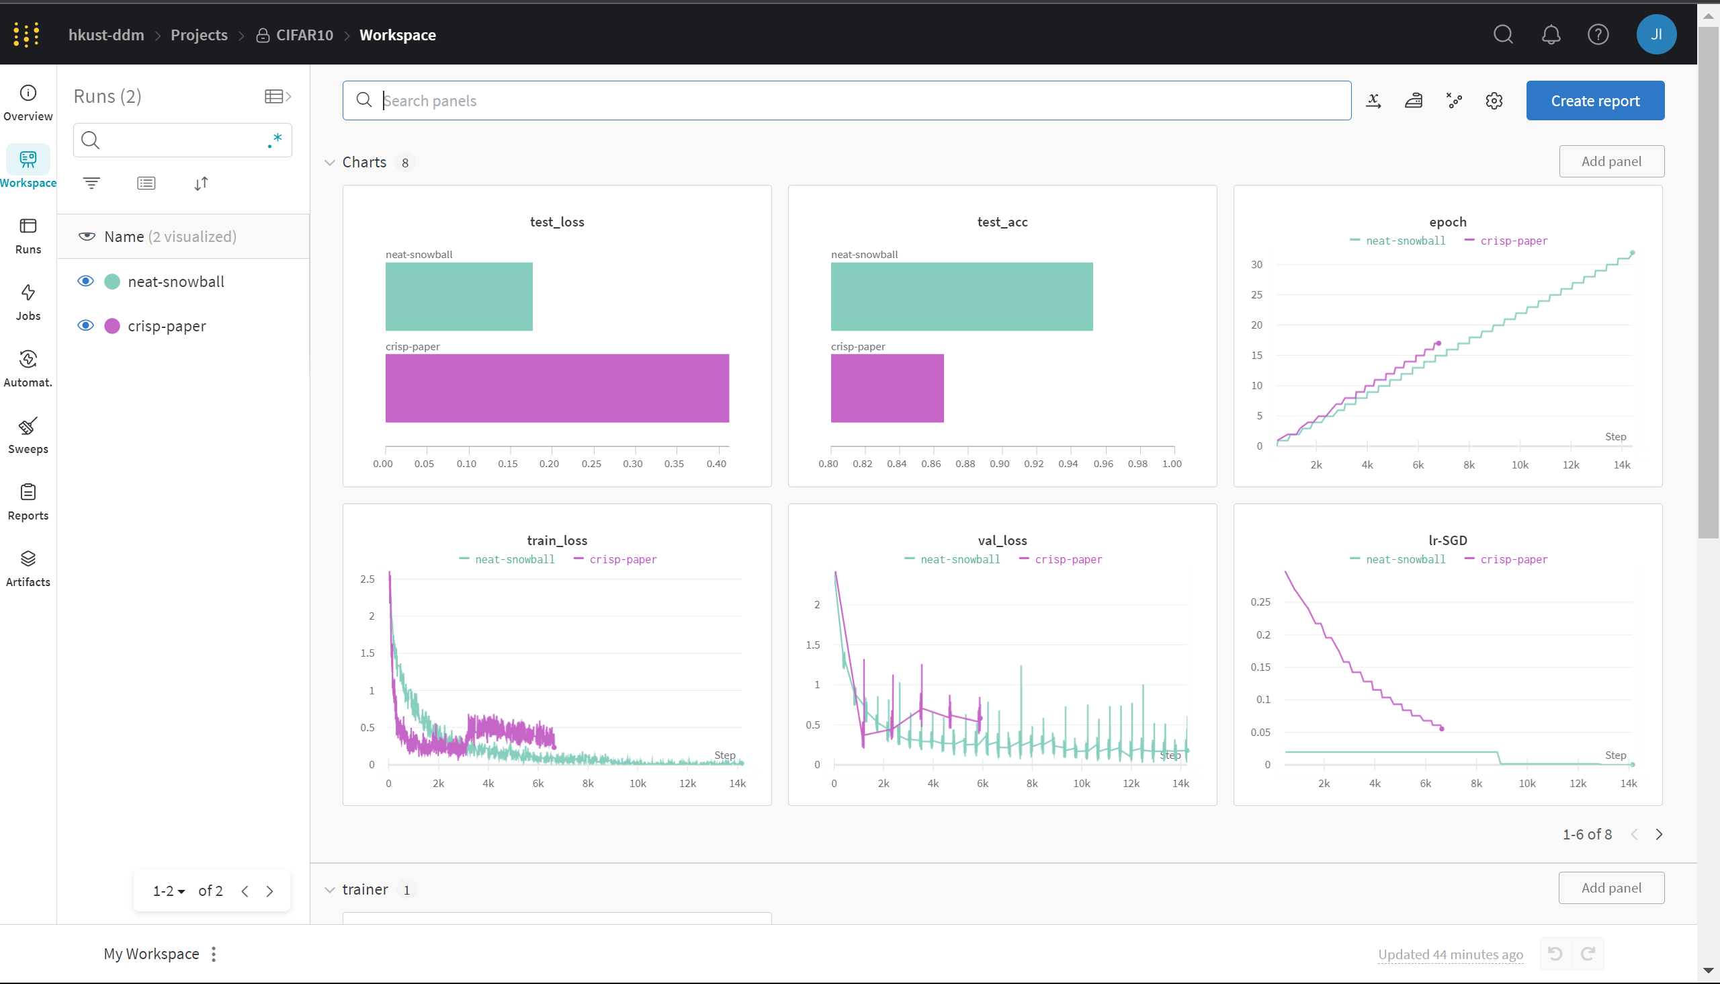
Task: Click the Runs (2) heading
Action: tap(107, 97)
